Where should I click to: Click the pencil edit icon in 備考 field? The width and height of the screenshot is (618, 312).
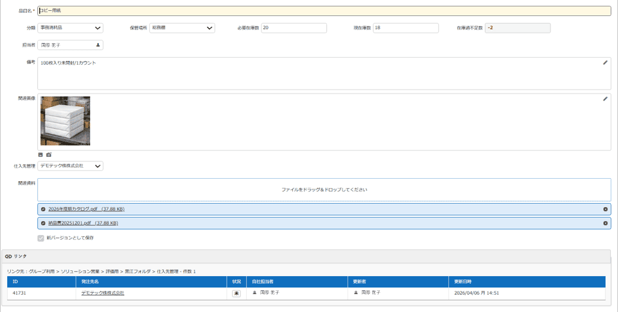pyautogui.click(x=605, y=63)
